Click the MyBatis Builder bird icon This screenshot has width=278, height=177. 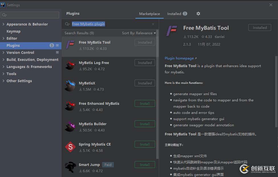(x=70, y=126)
